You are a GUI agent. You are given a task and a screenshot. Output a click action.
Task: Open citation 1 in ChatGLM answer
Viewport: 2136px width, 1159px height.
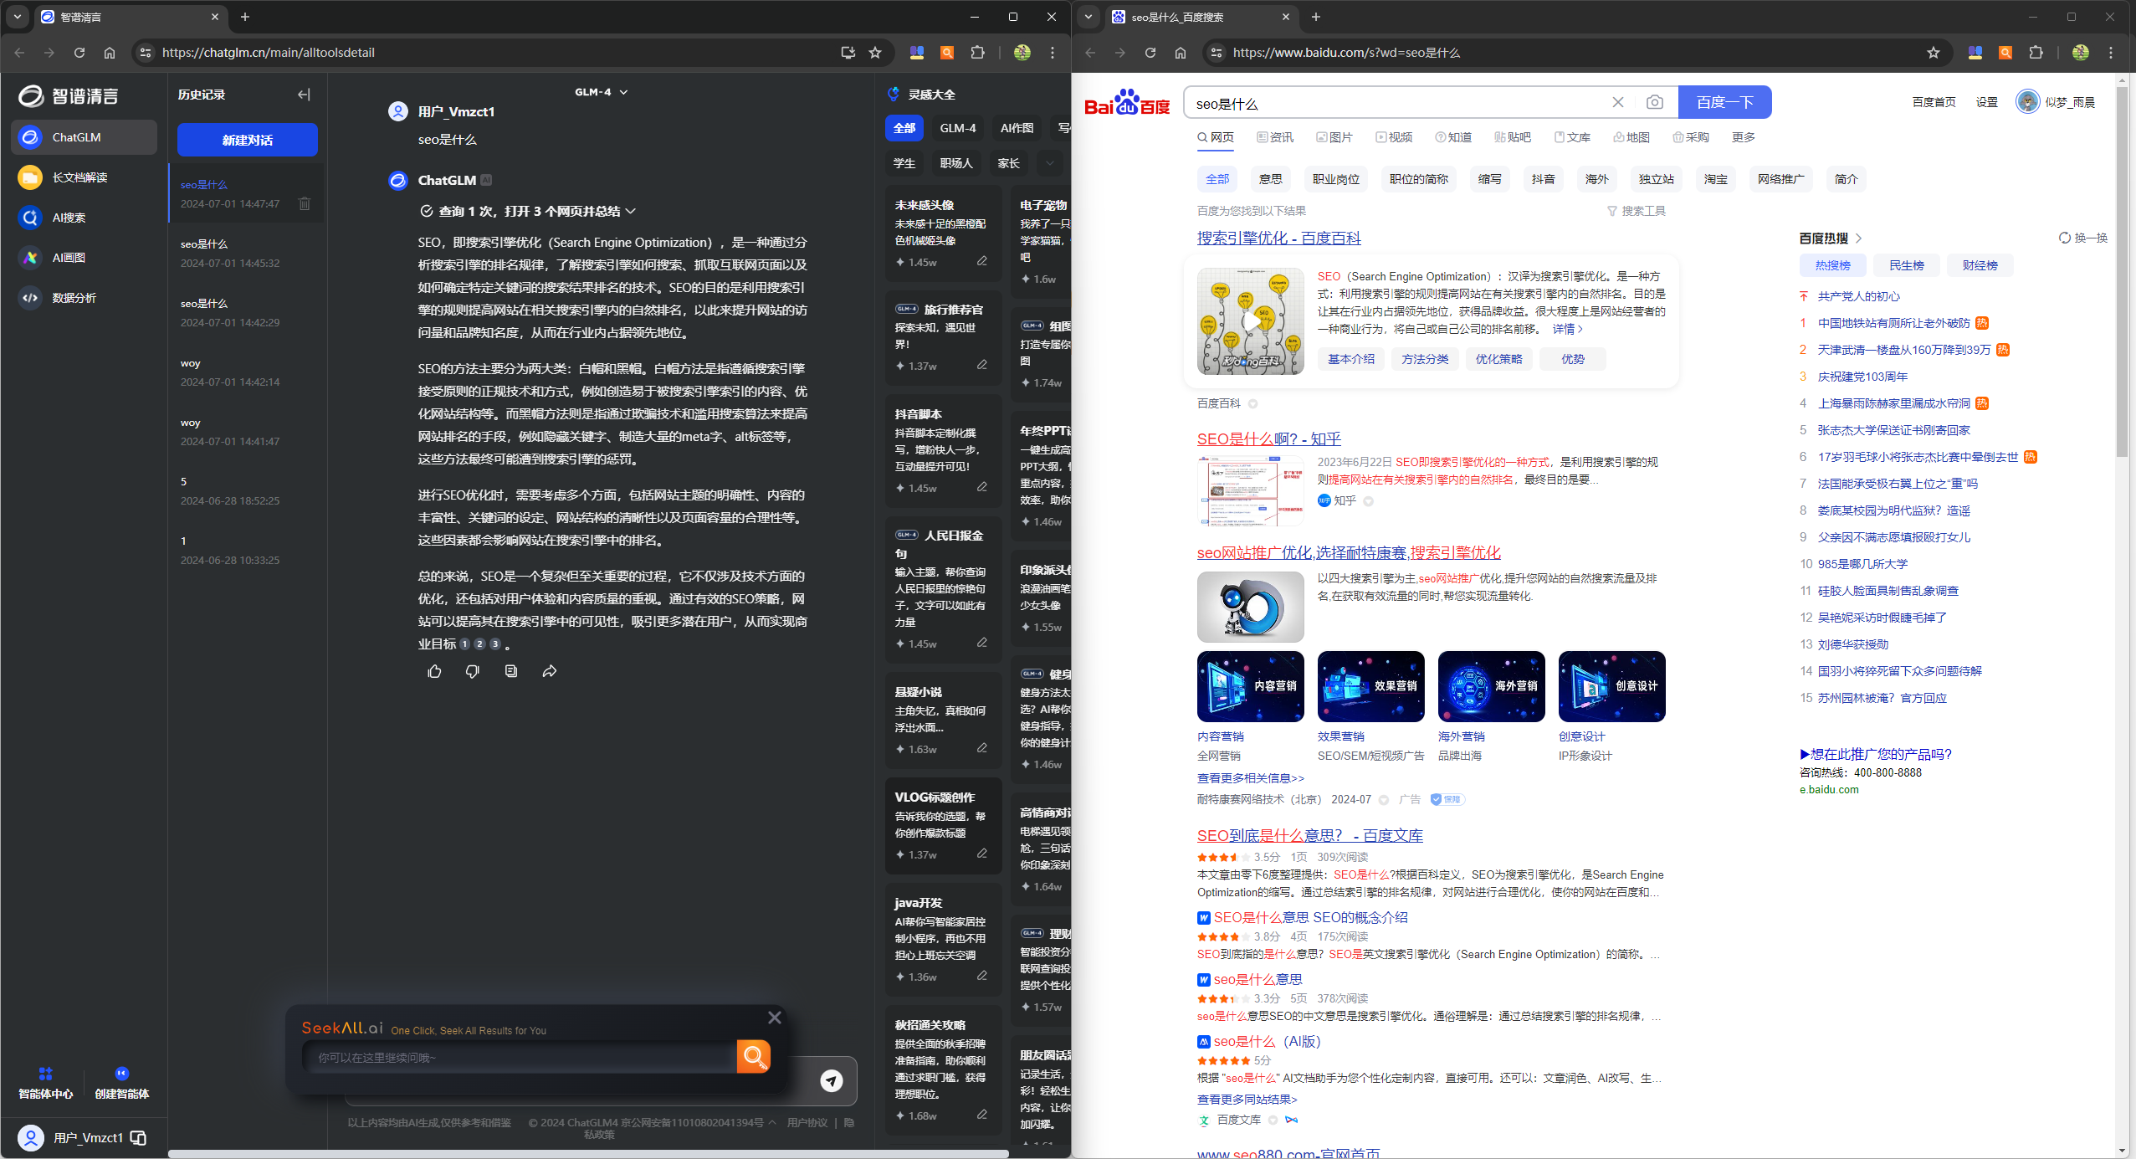click(x=464, y=644)
